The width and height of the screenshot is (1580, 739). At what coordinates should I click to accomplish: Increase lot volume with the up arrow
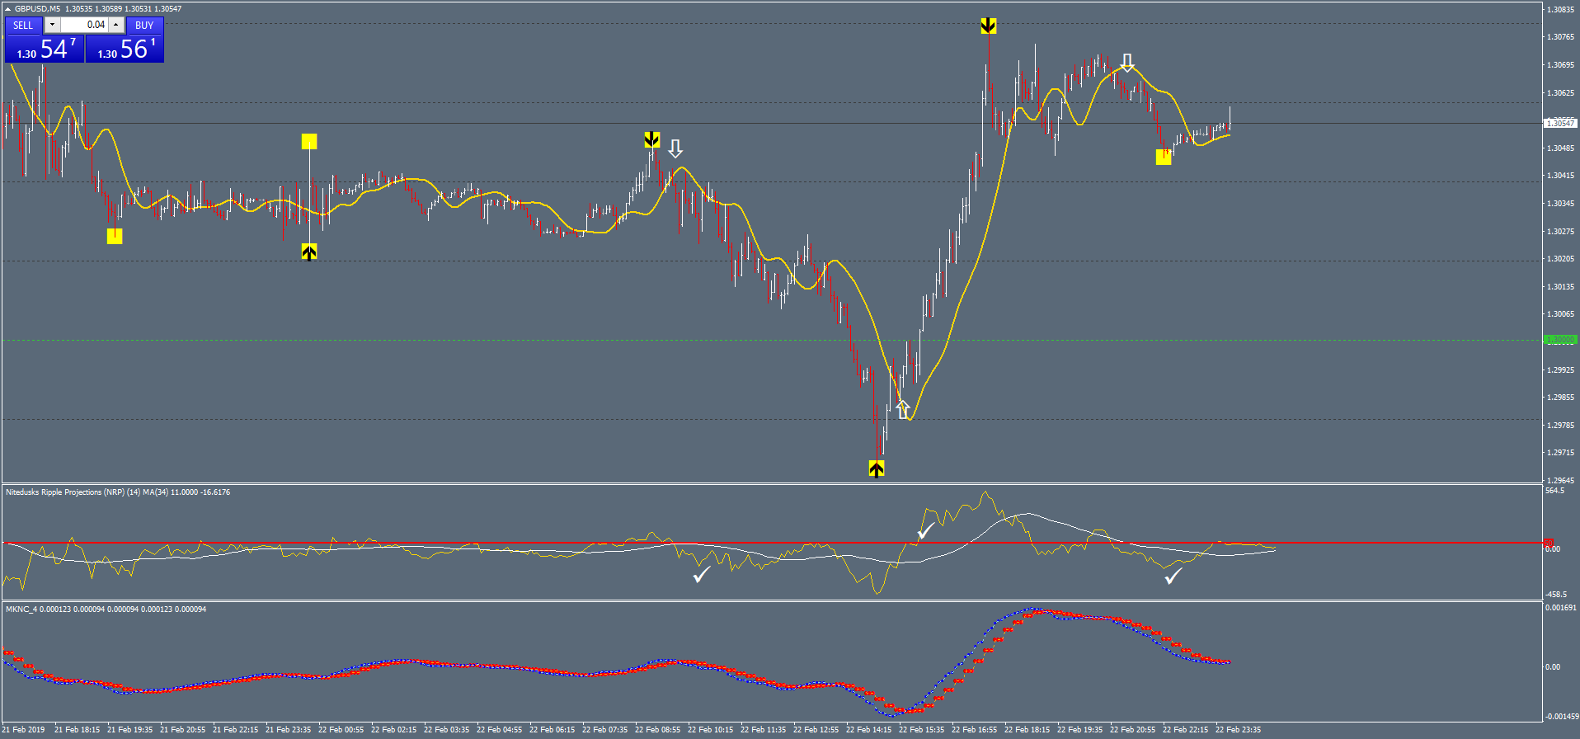coord(116,25)
